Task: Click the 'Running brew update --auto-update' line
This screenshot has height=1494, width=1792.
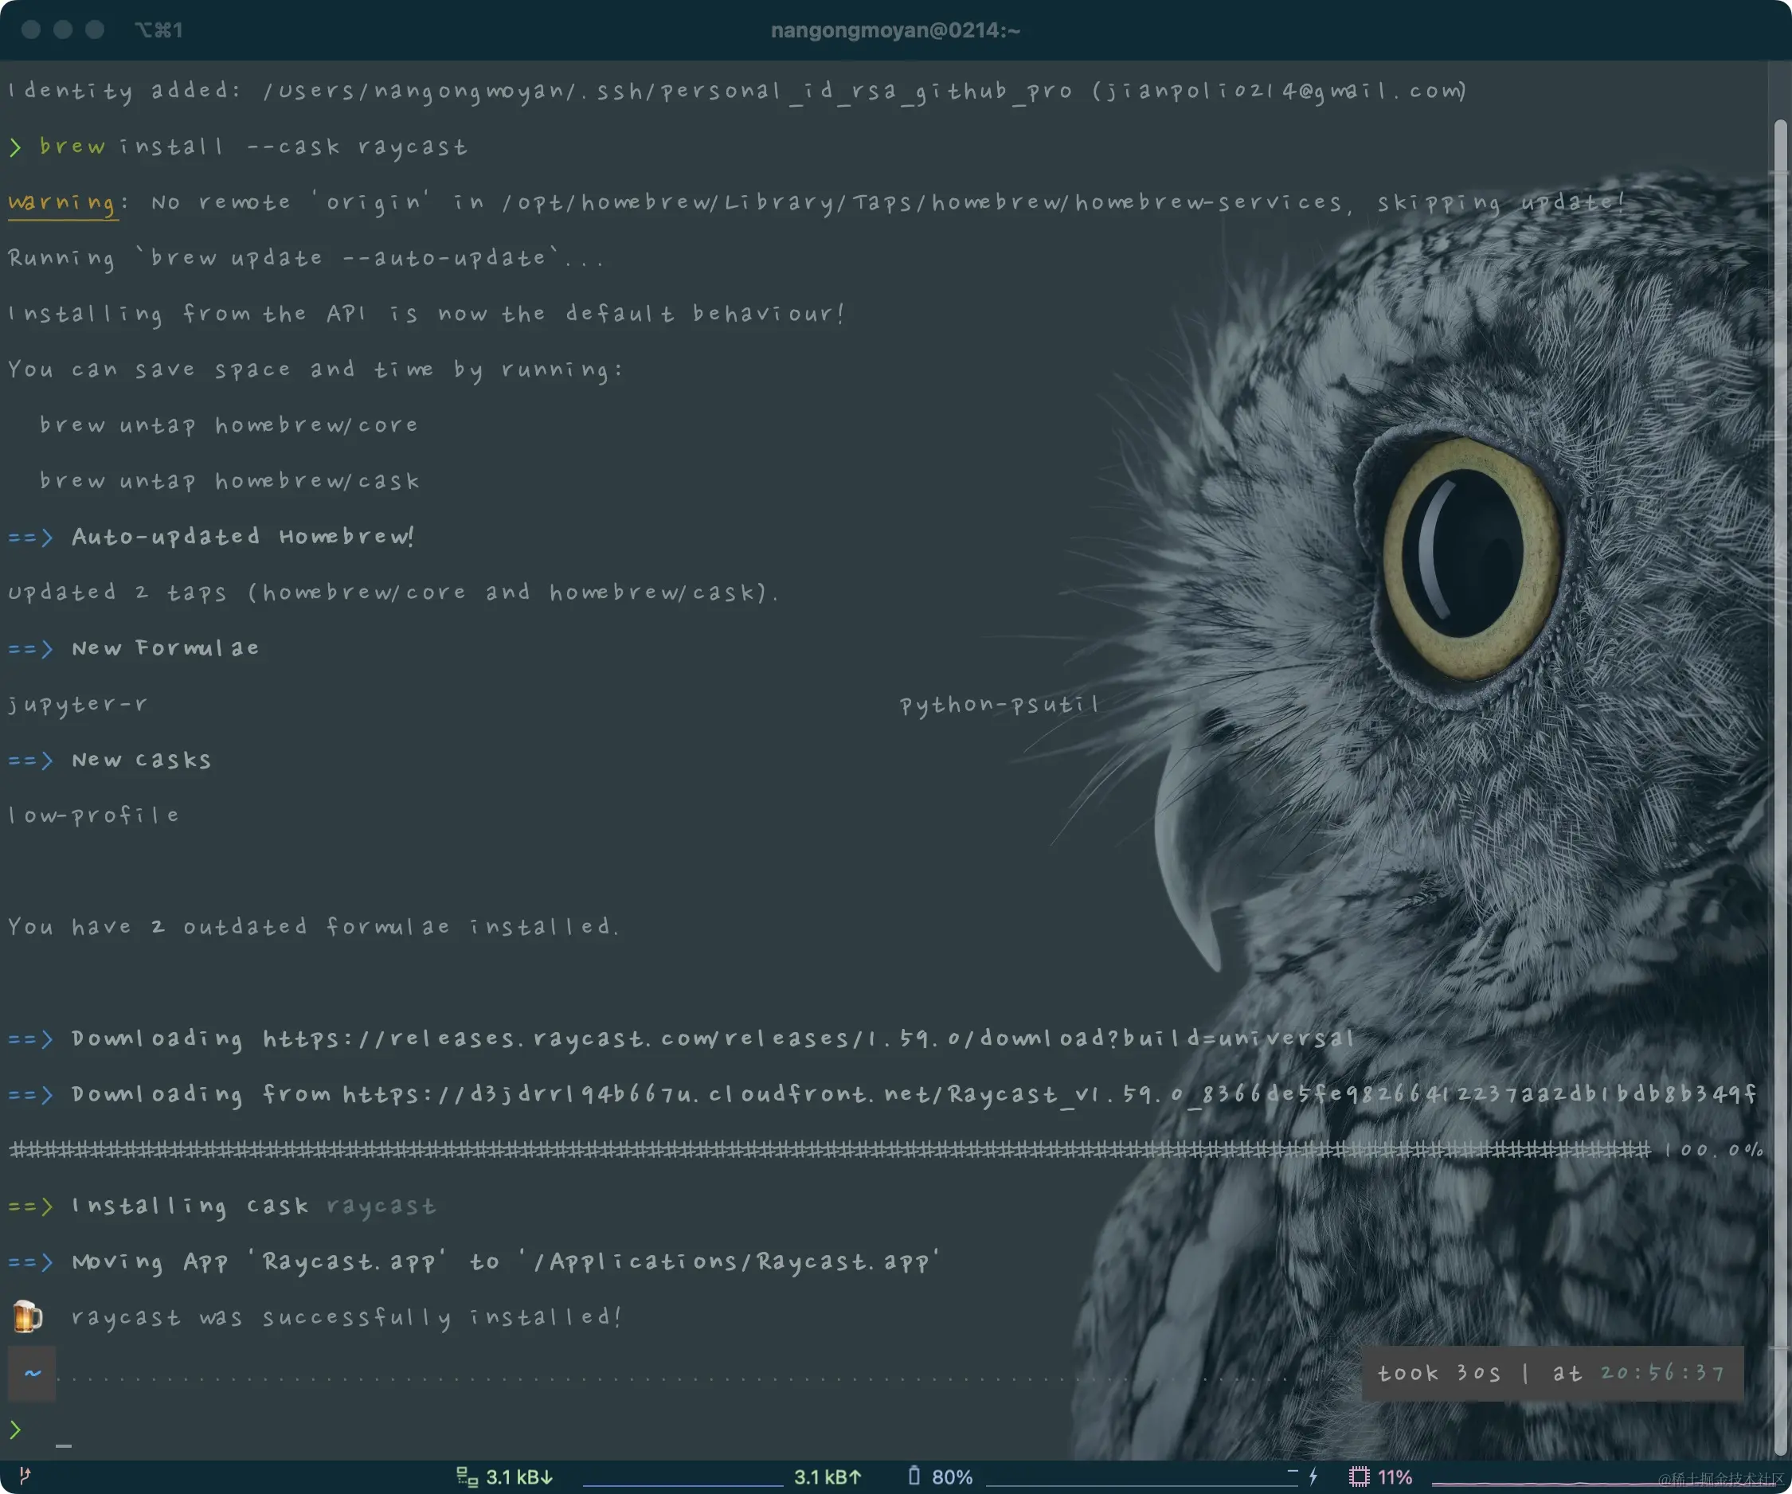Action: click(x=307, y=258)
